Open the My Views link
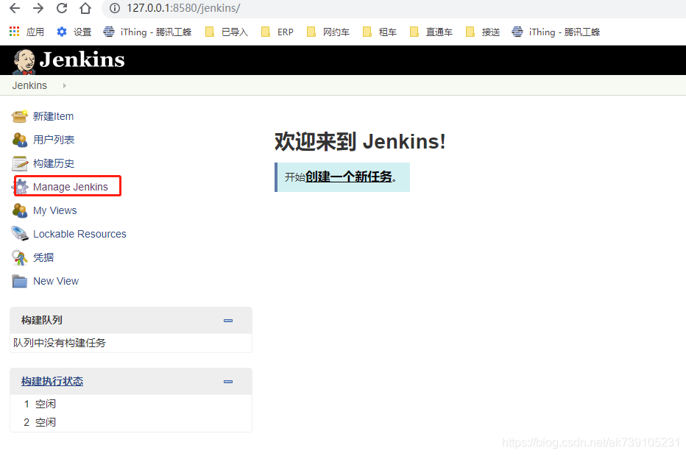The width and height of the screenshot is (686, 456). [55, 210]
